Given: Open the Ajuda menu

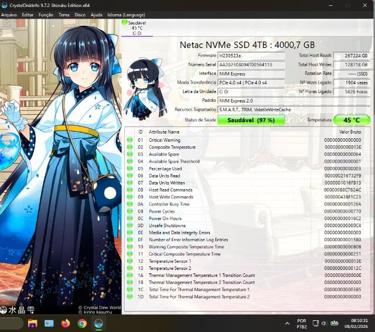Looking at the screenshot, I should pyautogui.click(x=96, y=15).
